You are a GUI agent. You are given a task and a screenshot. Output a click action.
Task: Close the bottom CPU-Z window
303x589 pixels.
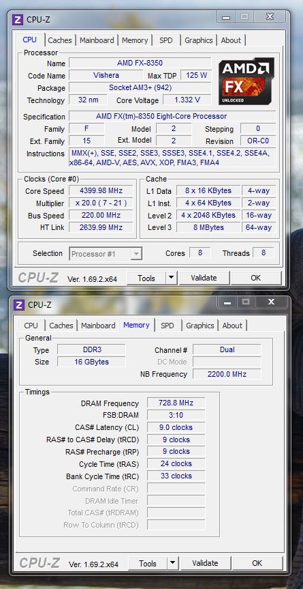coord(272,302)
